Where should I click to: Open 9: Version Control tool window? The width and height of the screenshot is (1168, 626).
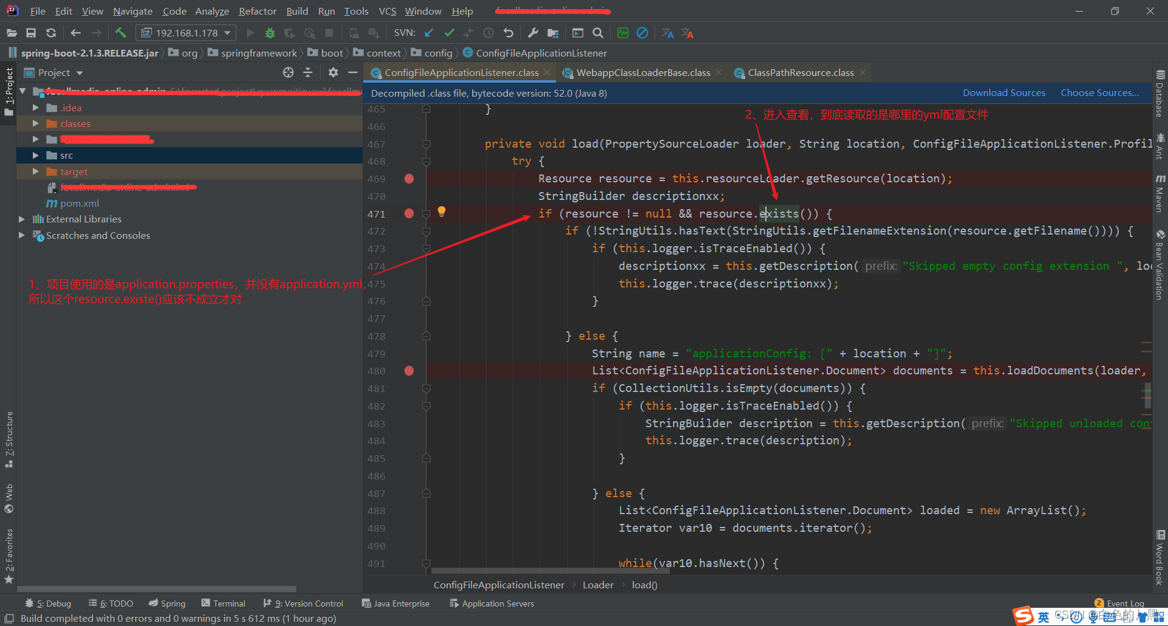pos(304,604)
